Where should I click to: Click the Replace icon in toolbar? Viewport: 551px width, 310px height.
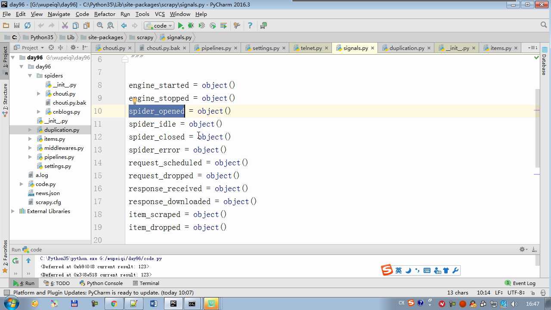[111, 26]
